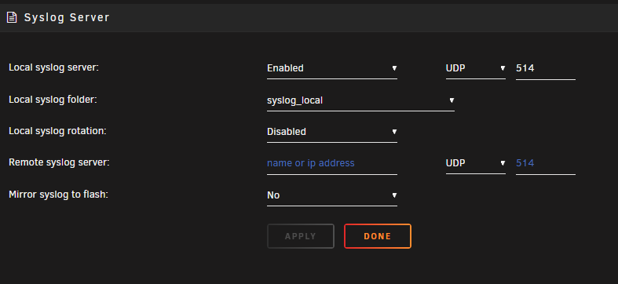Click the arrow of the rotation Disabled dropdown
This screenshot has width=618, height=284.
coord(394,132)
